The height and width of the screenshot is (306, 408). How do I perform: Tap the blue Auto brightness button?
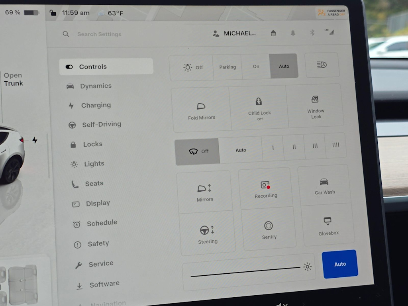[x=340, y=264]
